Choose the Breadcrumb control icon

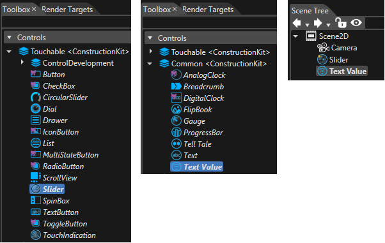177,86
